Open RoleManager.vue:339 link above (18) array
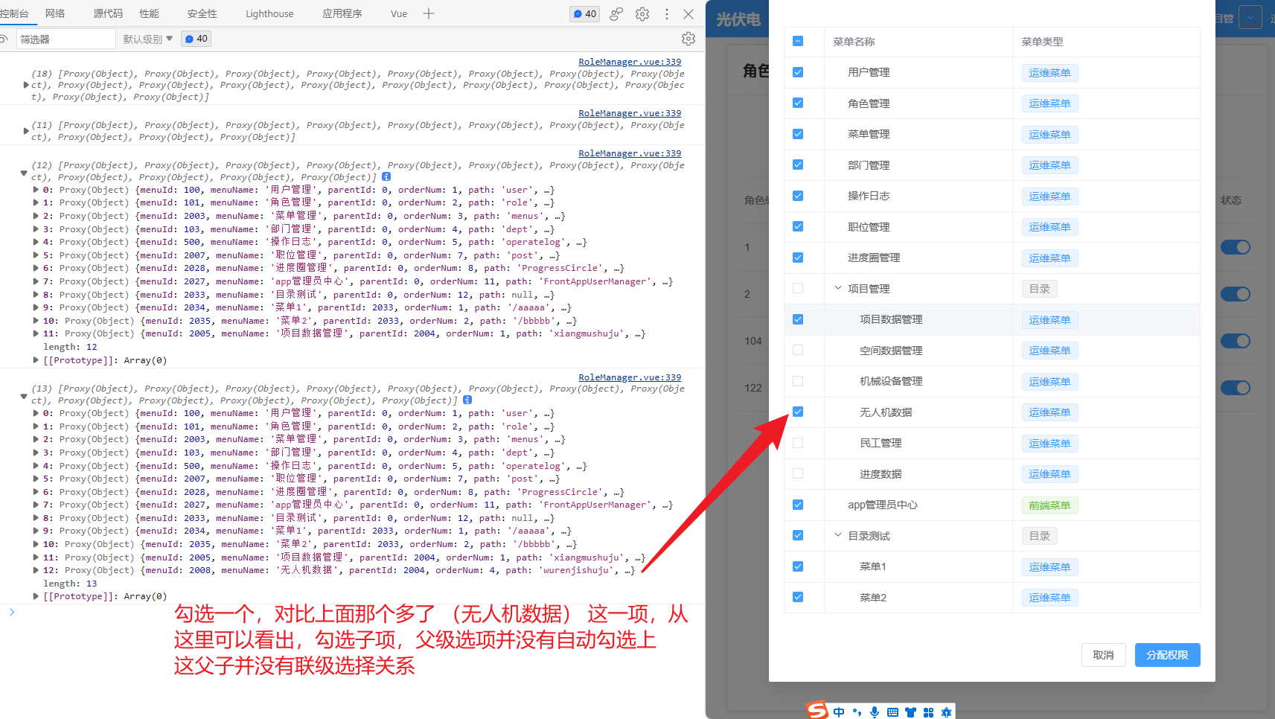 630,62
